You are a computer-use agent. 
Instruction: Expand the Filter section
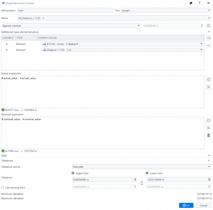[209, 155]
